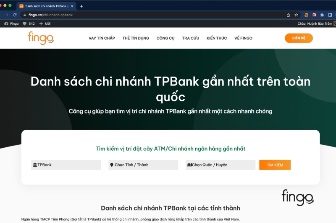
Task: Open Chọn Quận / Huyện dropdown
Action: (x=220, y=165)
